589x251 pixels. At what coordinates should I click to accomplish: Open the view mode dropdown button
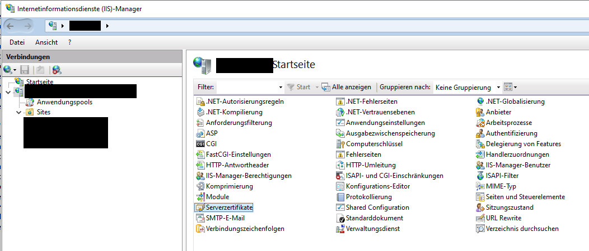(510, 88)
